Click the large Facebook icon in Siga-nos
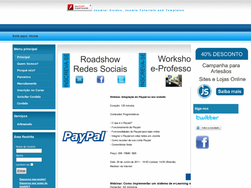 point(203,142)
